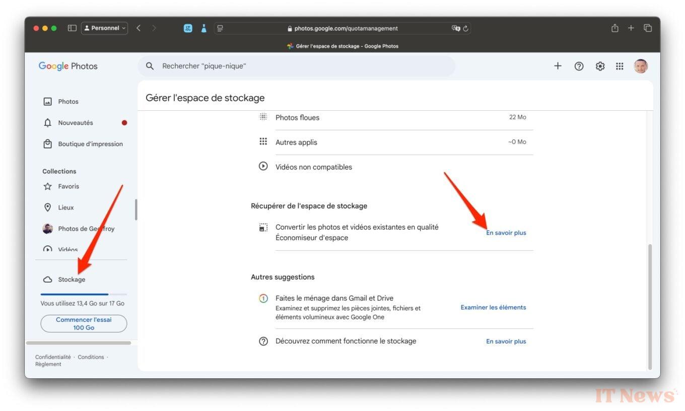Open the help question mark icon

(x=579, y=66)
